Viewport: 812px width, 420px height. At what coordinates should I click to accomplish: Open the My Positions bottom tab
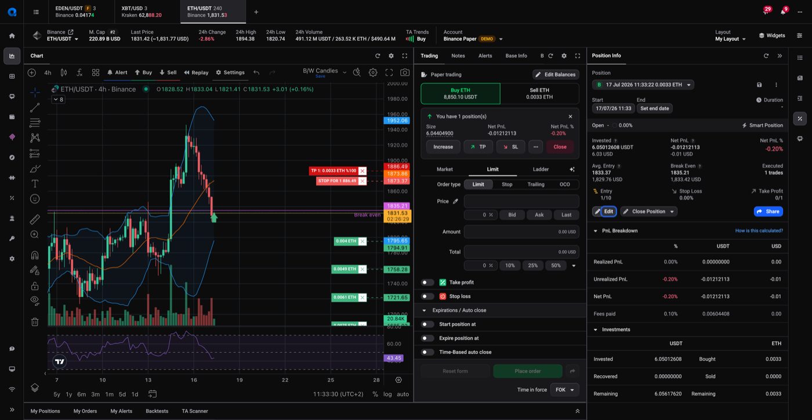pos(45,411)
